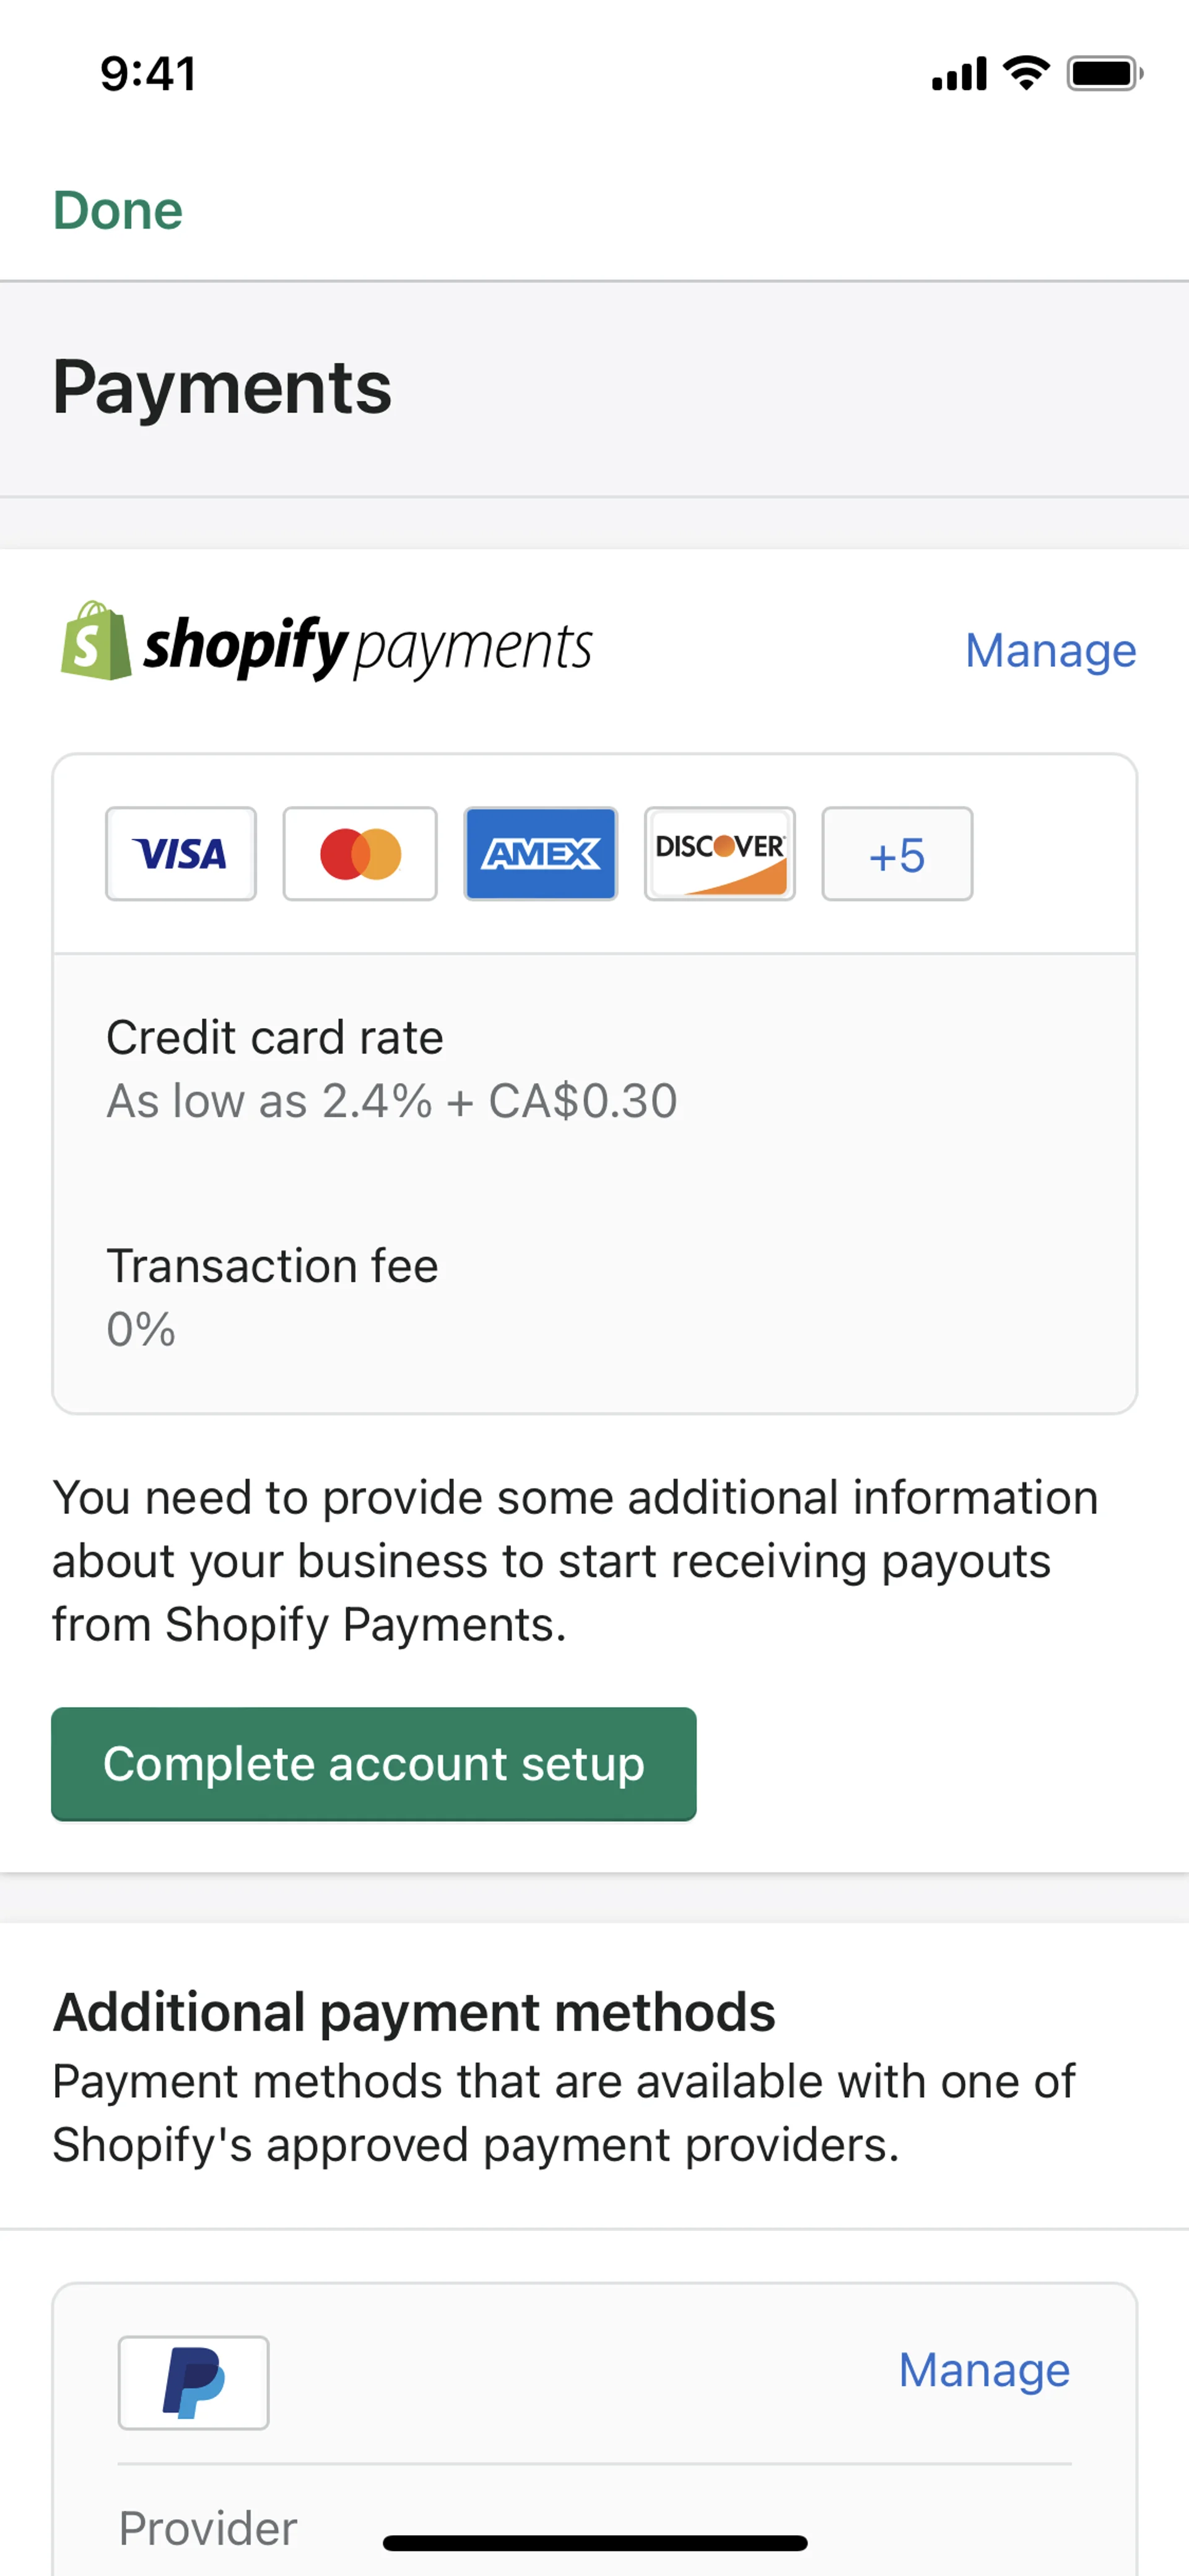Tap the Payments page title
Viewport: 1189px width, 2576px height.
click(222, 388)
